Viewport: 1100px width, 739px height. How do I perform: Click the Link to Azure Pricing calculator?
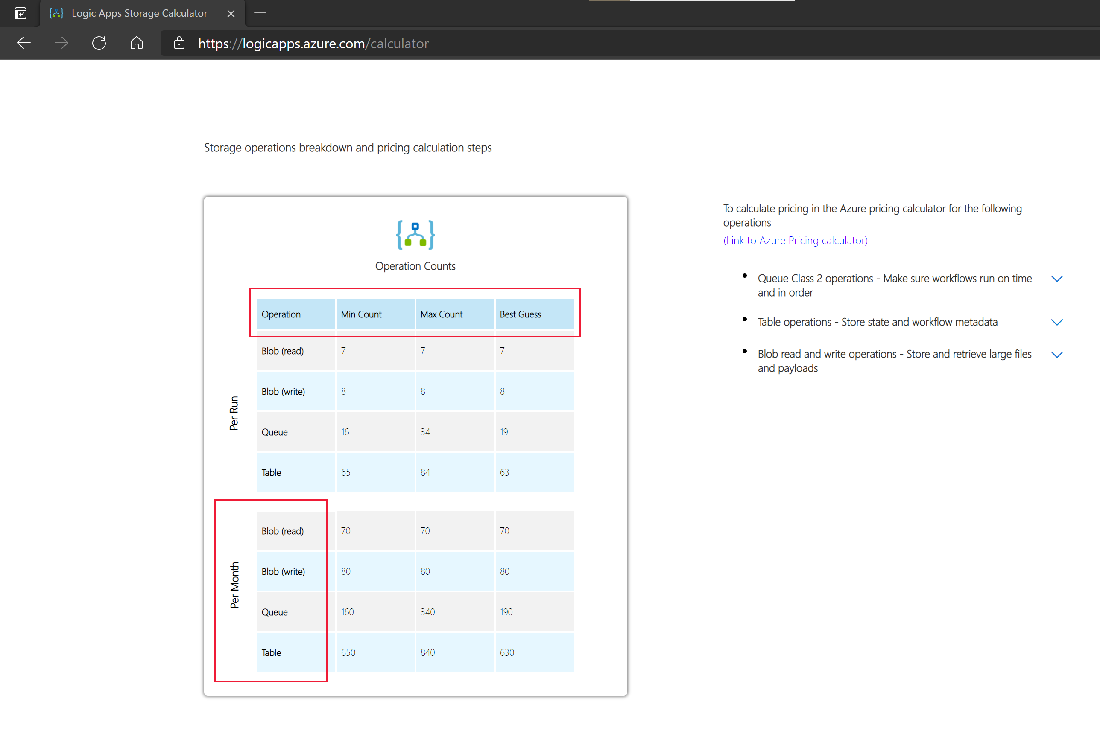(x=796, y=240)
